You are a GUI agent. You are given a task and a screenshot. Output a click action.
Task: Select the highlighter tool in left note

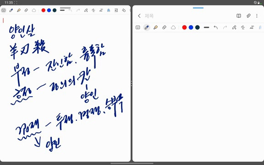[x=19, y=10]
